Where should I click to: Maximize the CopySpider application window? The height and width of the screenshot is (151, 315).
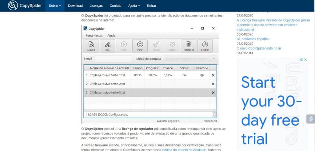[x=202, y=28]
